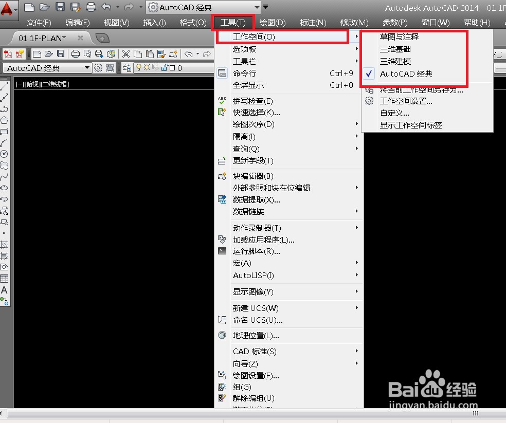Select the Polygon tool in draw toolbar
Image resolution: width=506 pixels, height=423 pixels.
pyautogui.click(x=4, y=120)
